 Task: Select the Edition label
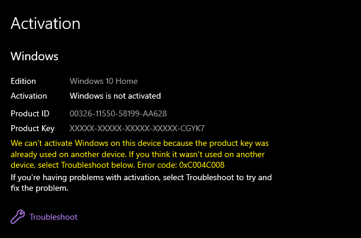coord(23,81)
